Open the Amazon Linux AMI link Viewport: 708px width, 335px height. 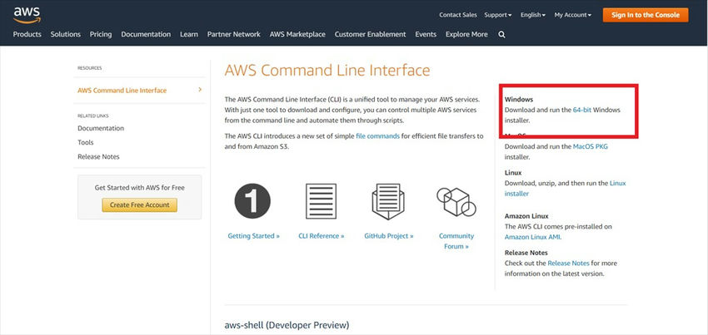(533, 237)
